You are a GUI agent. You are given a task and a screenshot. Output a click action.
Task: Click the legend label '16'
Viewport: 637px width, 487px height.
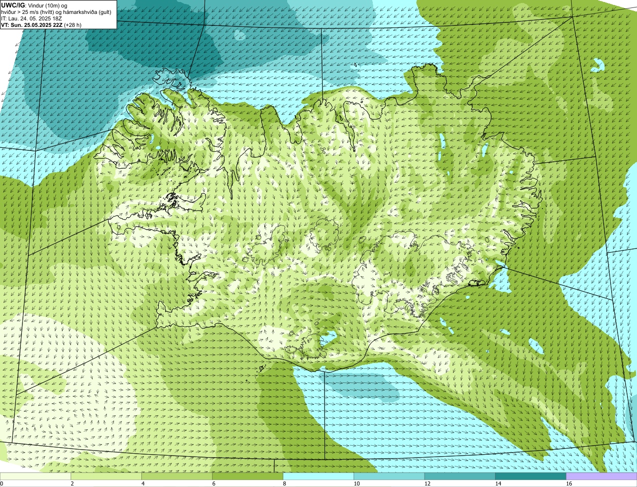point(569,484)
